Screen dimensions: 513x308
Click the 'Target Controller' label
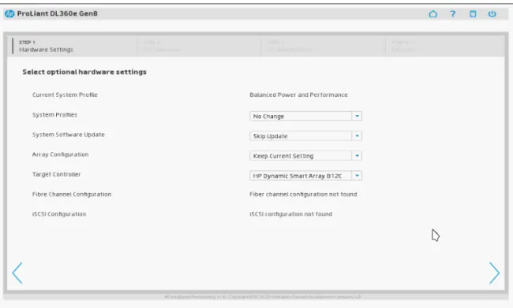tap(56, 174)
